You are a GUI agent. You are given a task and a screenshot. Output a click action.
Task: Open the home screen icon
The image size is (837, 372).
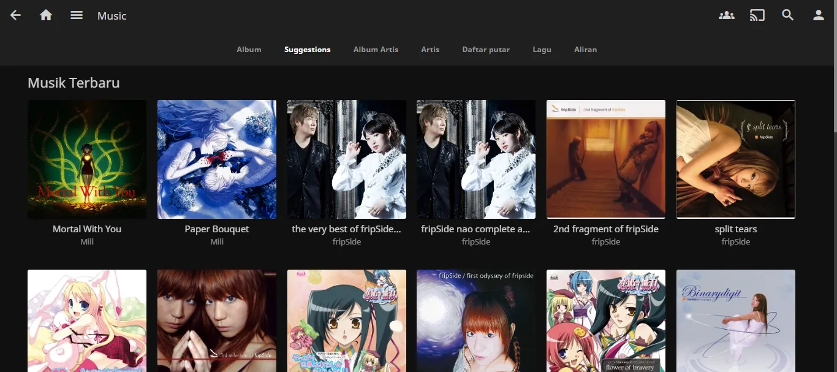(x=46, y=15)
